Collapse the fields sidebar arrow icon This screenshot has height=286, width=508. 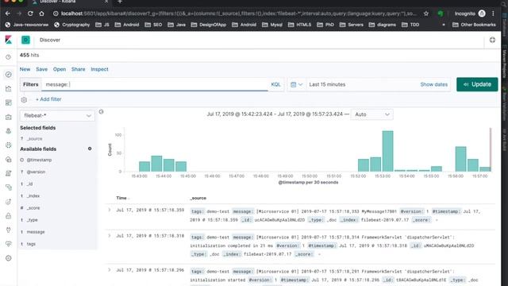click(x=101, y=112)
